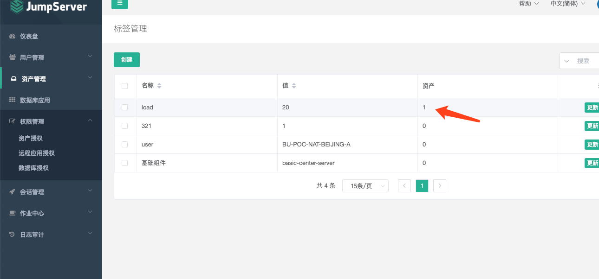Sort table by 值 column arrows
599x279 pixels.
pos(294,86)
